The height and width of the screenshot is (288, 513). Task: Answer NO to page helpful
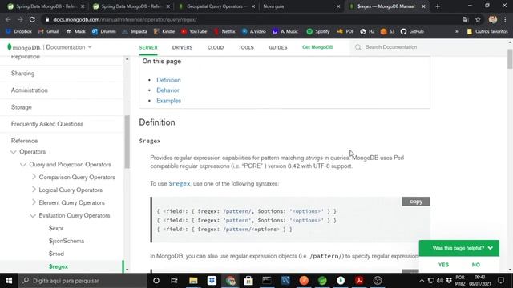pyautogui.click(x=475, y=265)
